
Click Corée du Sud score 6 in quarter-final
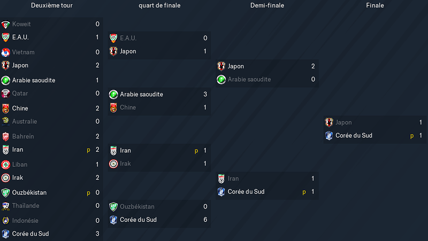pos(205,220)
